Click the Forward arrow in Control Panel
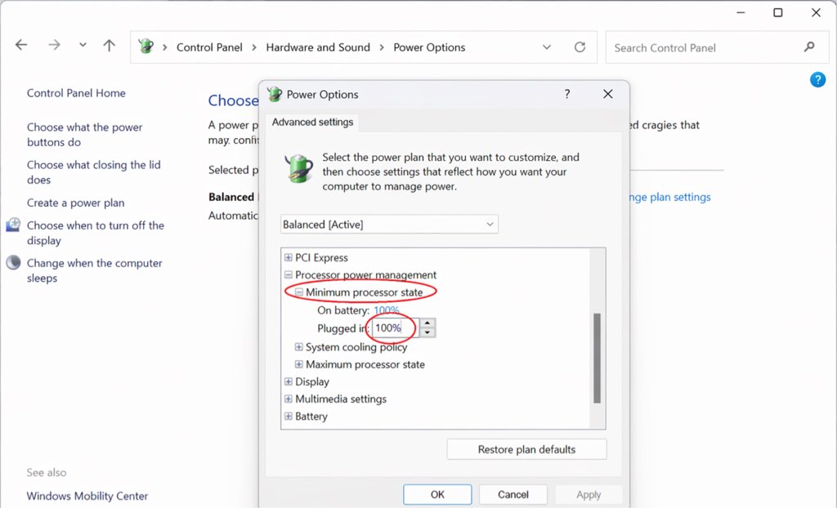 click(x=54, y=45)
